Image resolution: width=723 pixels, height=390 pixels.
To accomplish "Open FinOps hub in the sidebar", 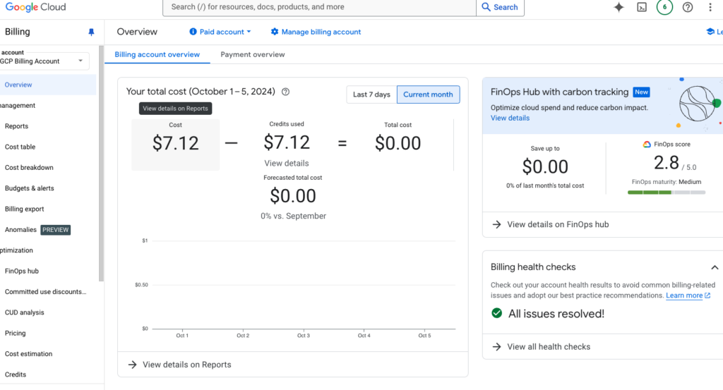I will coord(22,272).
